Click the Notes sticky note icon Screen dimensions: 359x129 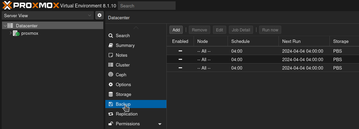111,55
